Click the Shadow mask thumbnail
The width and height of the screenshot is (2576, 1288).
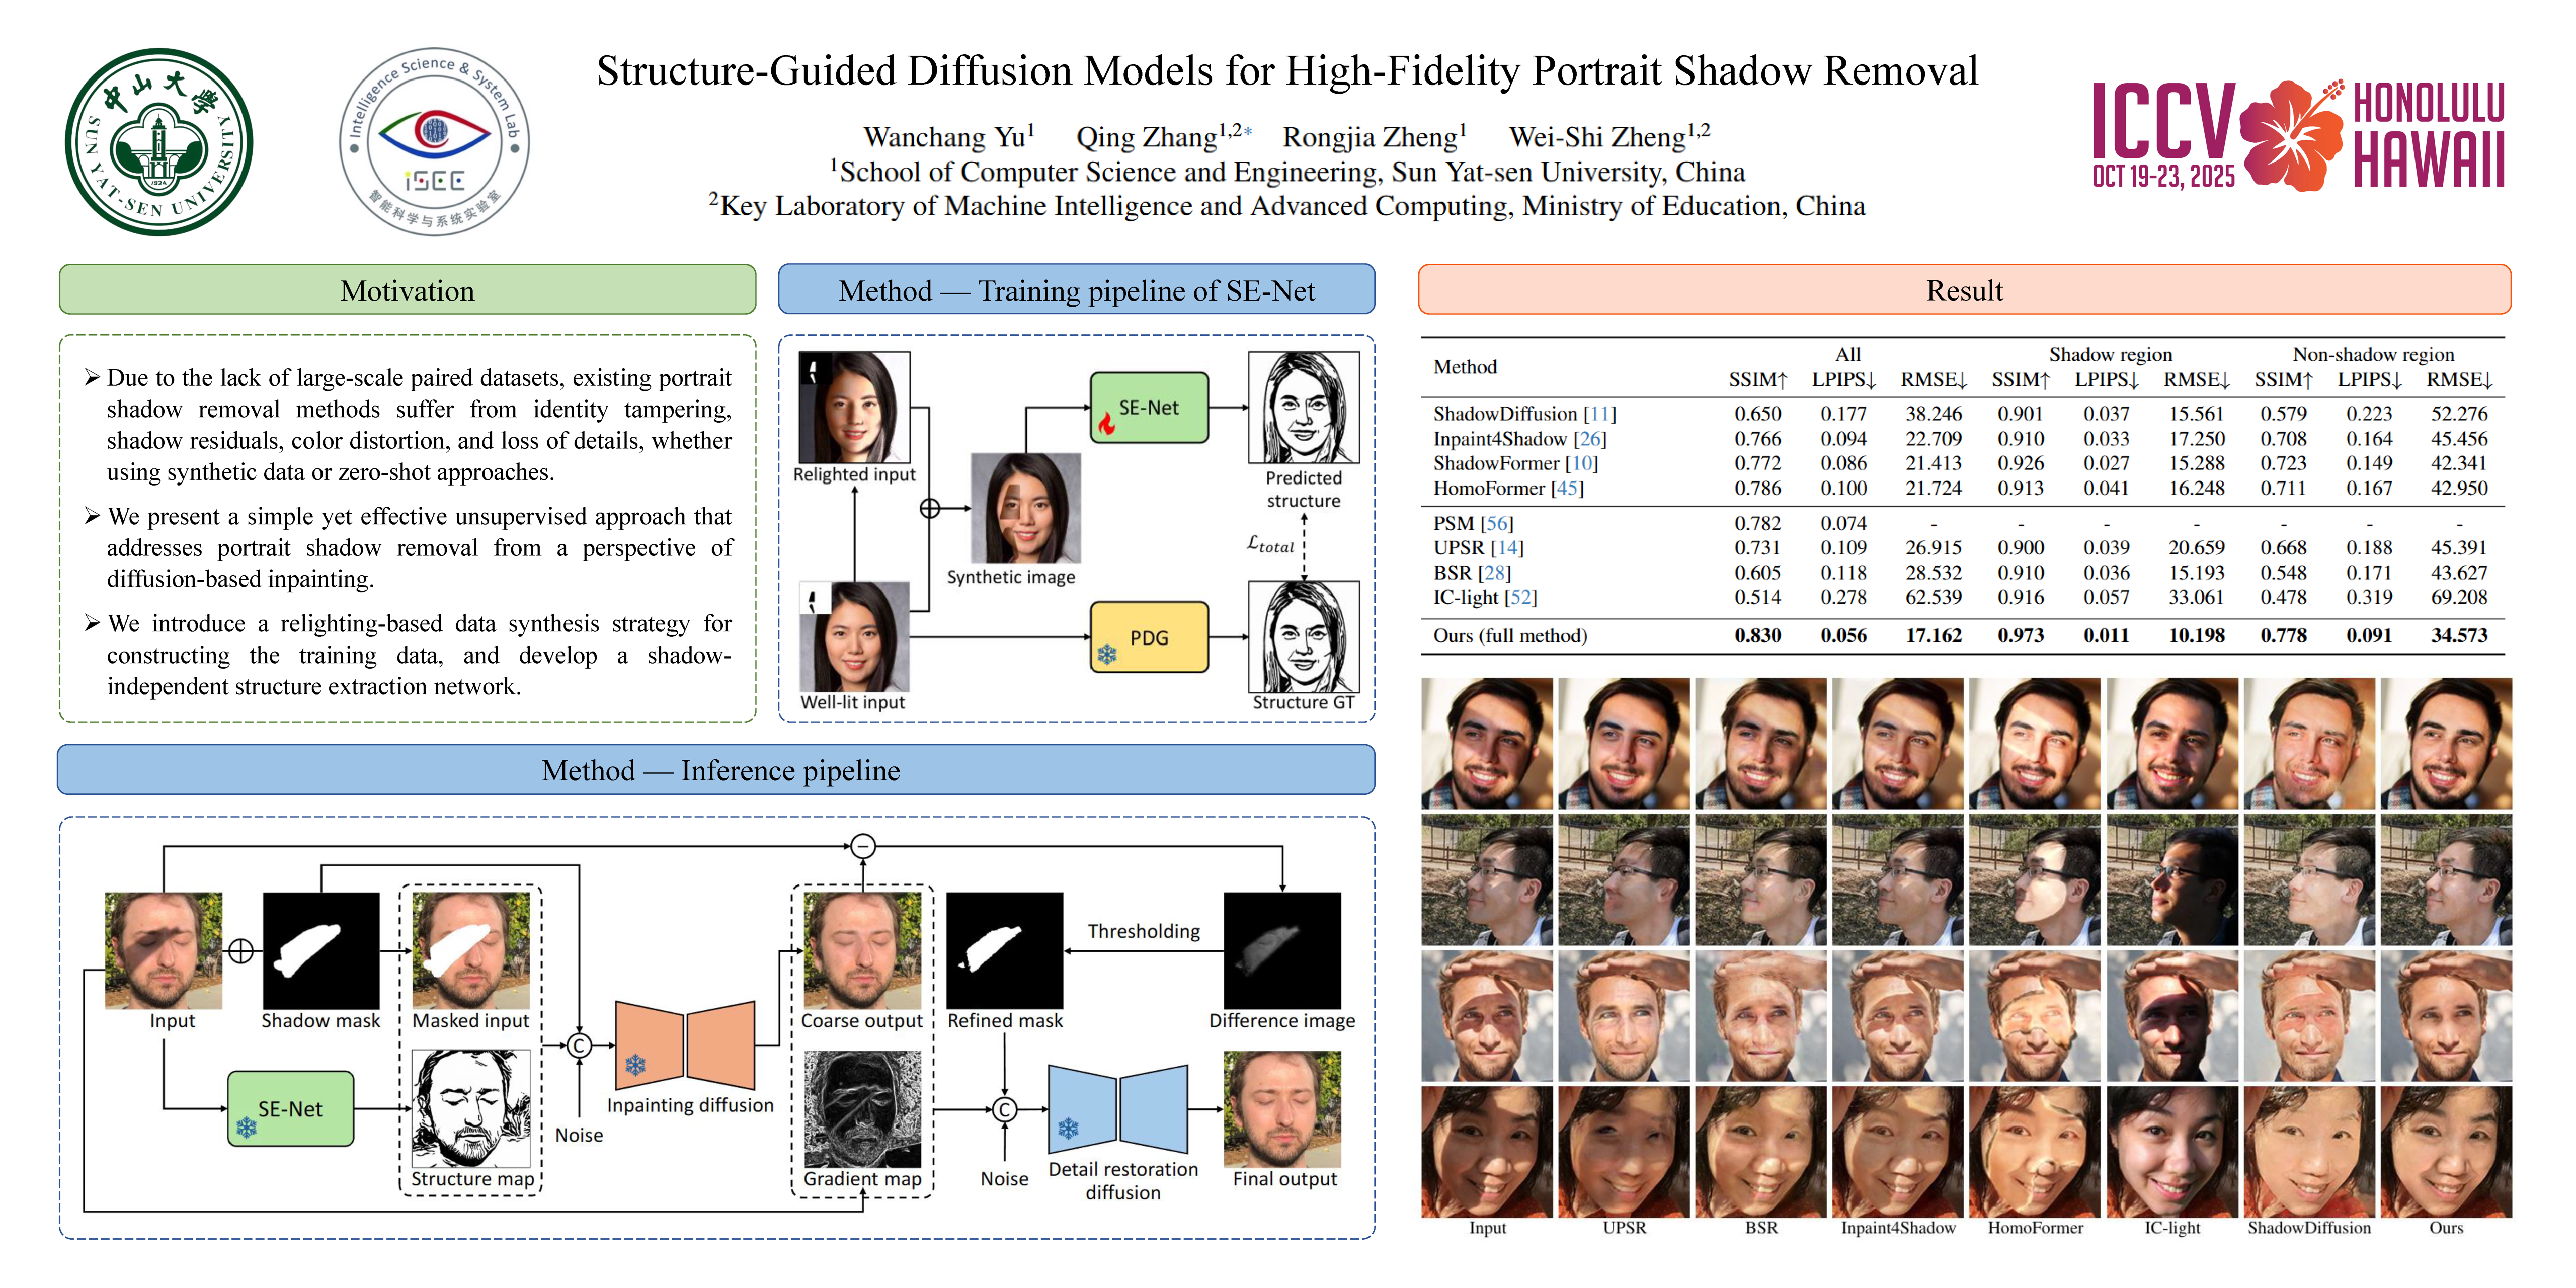321,950
